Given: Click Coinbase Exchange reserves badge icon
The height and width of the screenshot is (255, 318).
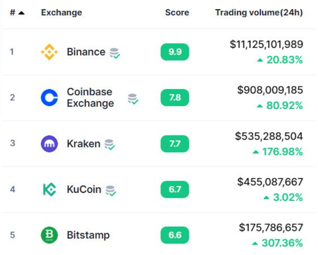Looking at the screenshot, I should 133,99.
